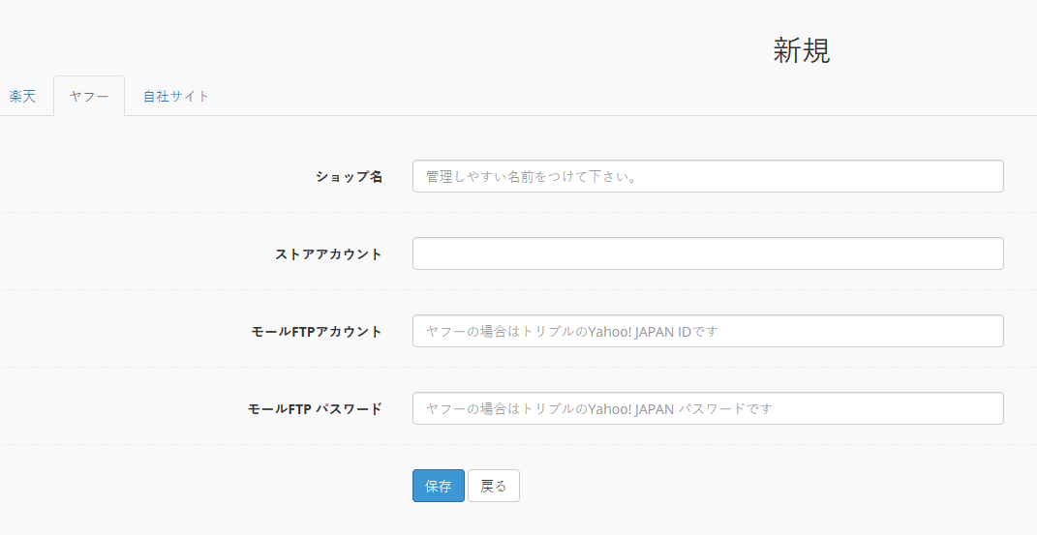Click empty tab strip right of 自社サイト

coord(628,97)
